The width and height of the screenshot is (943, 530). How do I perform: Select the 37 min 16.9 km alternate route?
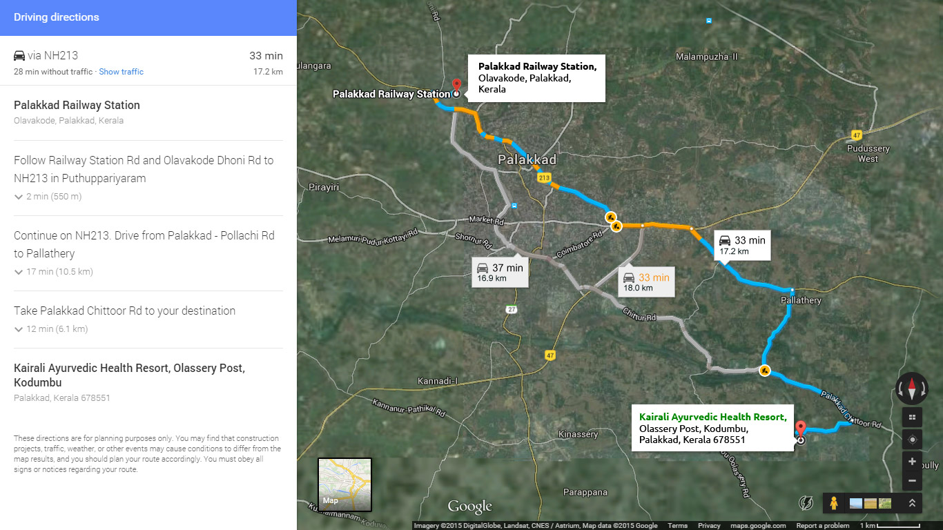tap(500, 273)
